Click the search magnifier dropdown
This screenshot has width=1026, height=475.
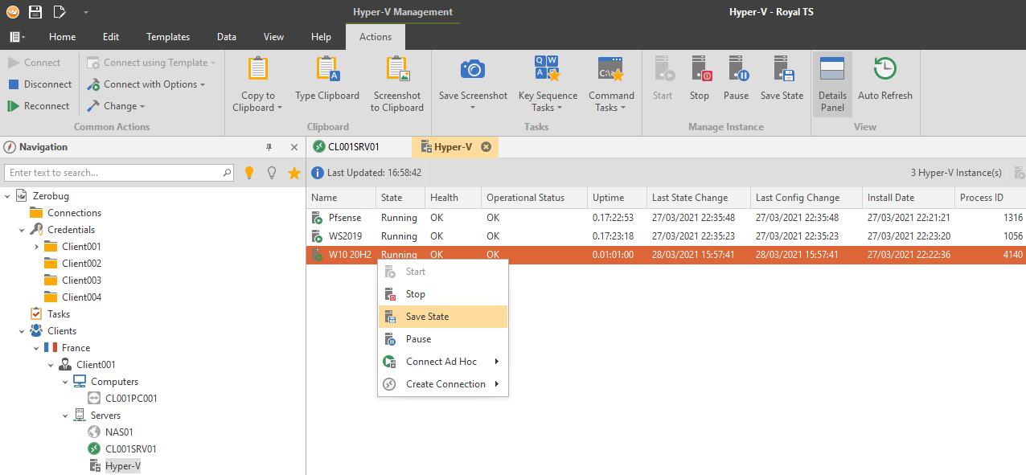click(228, 173)
